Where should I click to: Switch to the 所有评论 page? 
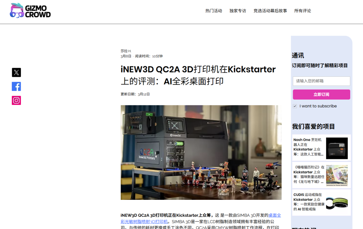pos(302,10)
